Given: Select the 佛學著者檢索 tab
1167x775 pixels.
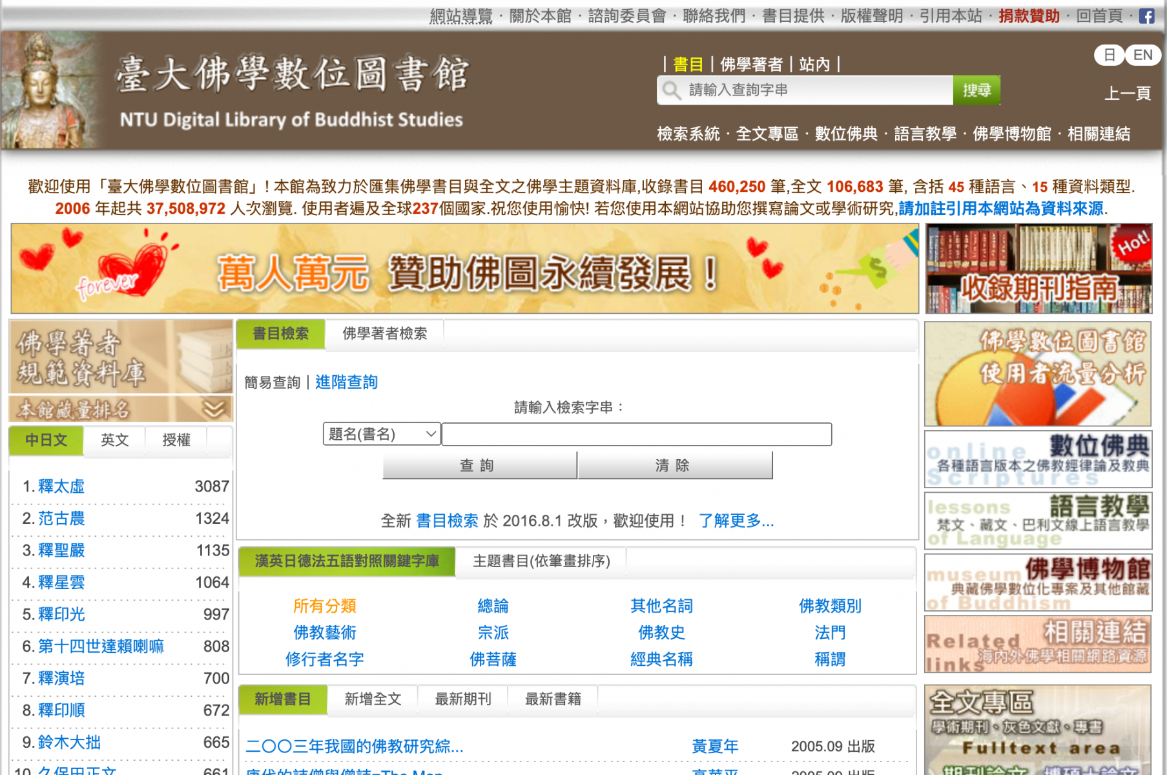Looking at the screenshot, I should 384,334.
